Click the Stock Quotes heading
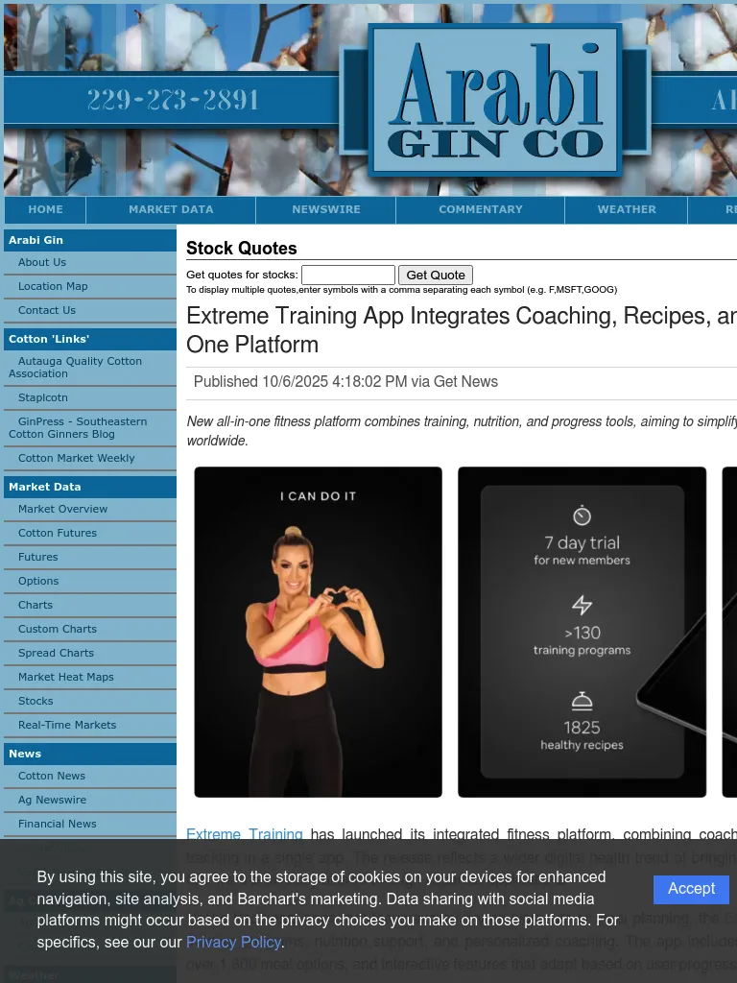 click(x=241, y=249)
